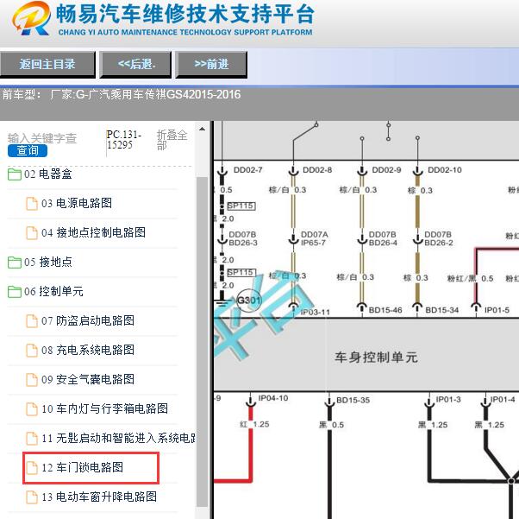Viewport: 519px width, 519px height.
Task: Click connector label BD26-4
Action: [383, 243]
